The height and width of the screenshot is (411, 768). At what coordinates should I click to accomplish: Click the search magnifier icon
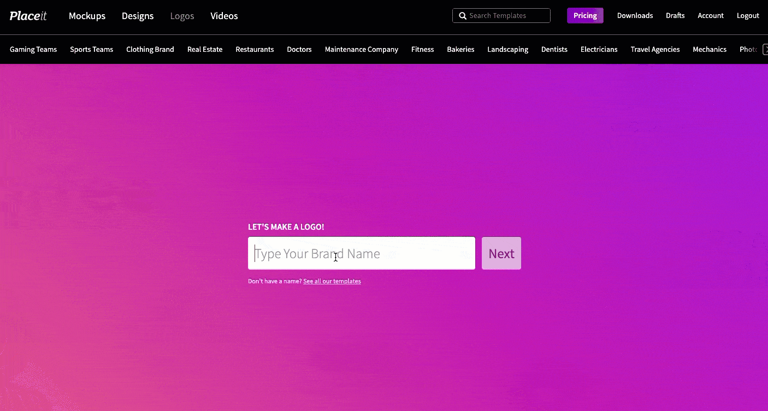click(462, 16)
